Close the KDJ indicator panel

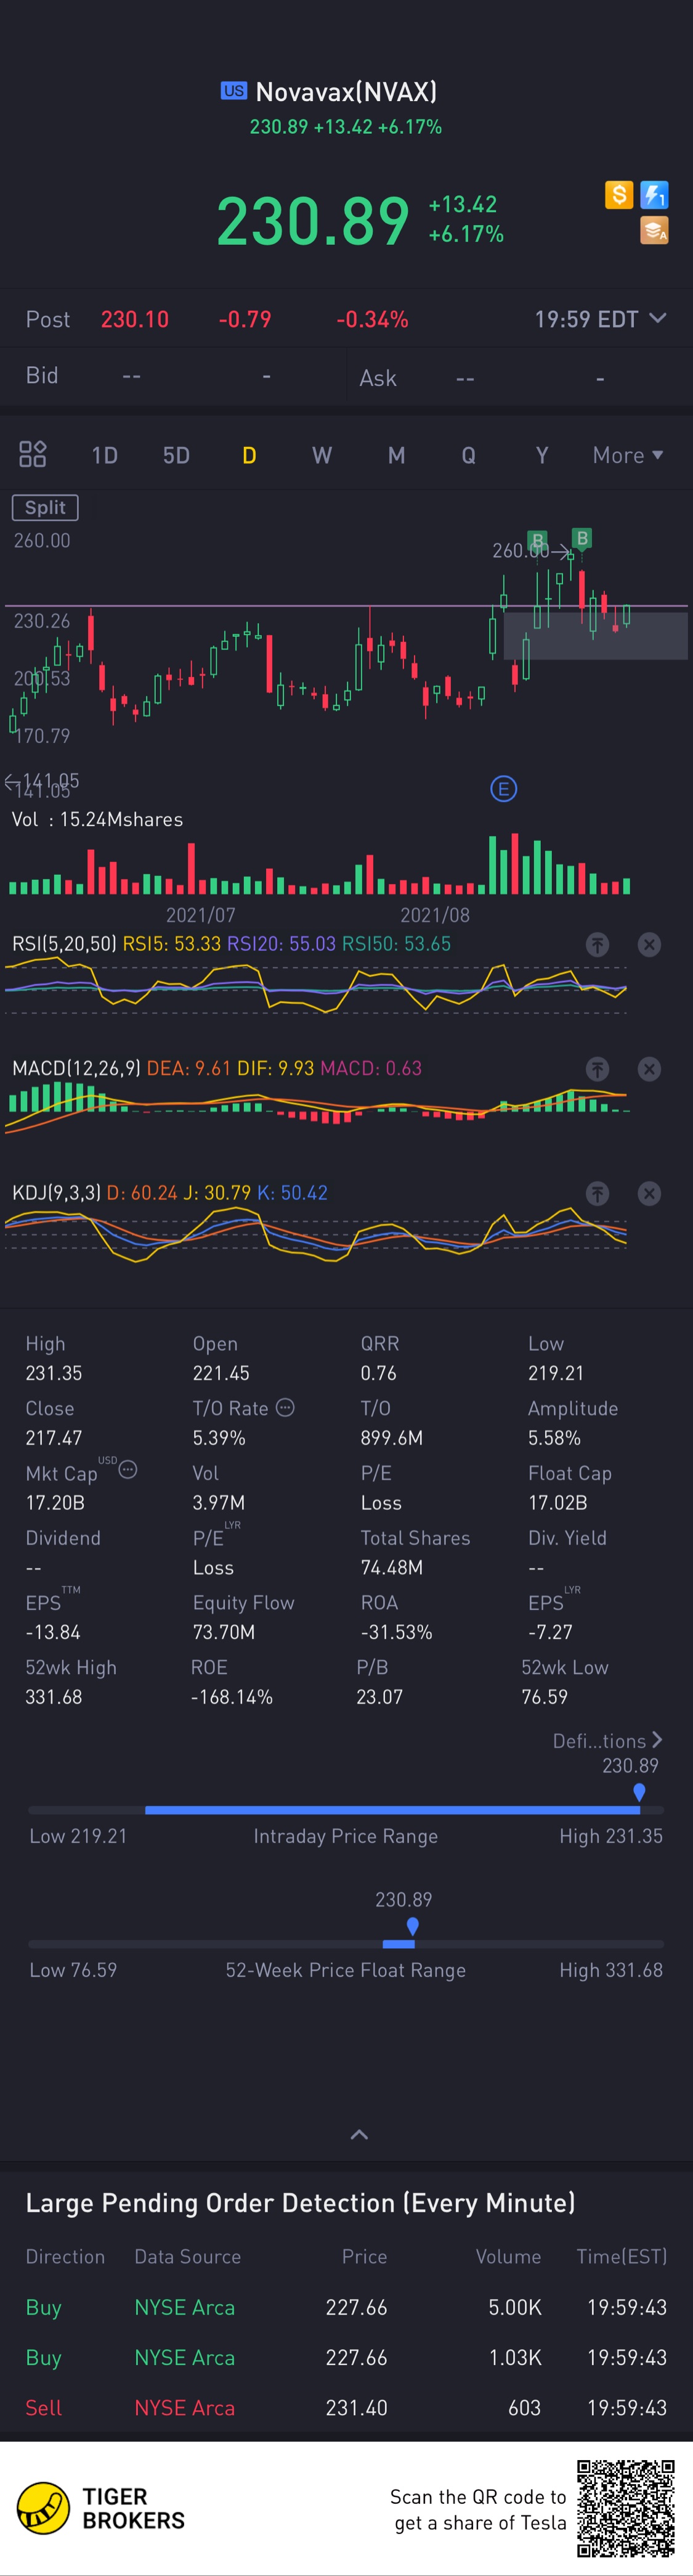pyautogui.click(x=649, y=1193)
